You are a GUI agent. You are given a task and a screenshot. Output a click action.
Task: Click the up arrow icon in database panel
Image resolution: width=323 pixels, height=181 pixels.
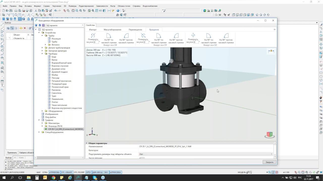point(36,25)
